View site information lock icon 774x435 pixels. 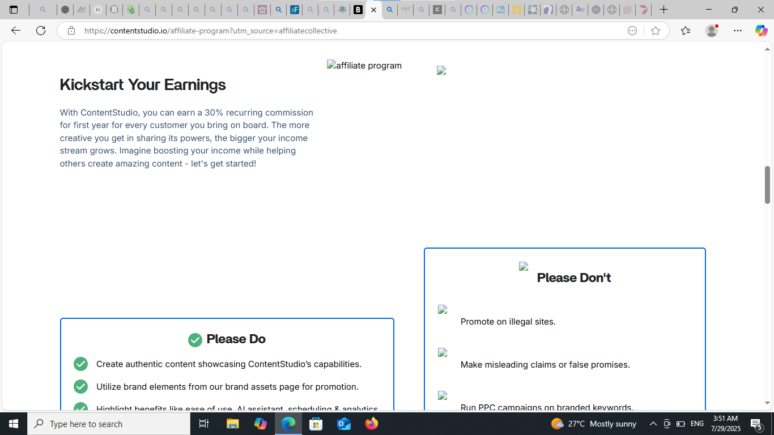[71, 31]
